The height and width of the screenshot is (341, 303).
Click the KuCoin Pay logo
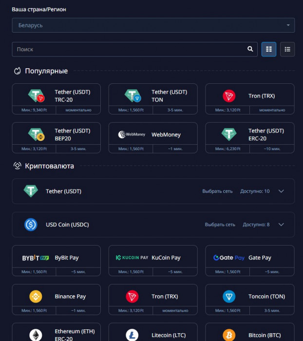pos(132,258)
